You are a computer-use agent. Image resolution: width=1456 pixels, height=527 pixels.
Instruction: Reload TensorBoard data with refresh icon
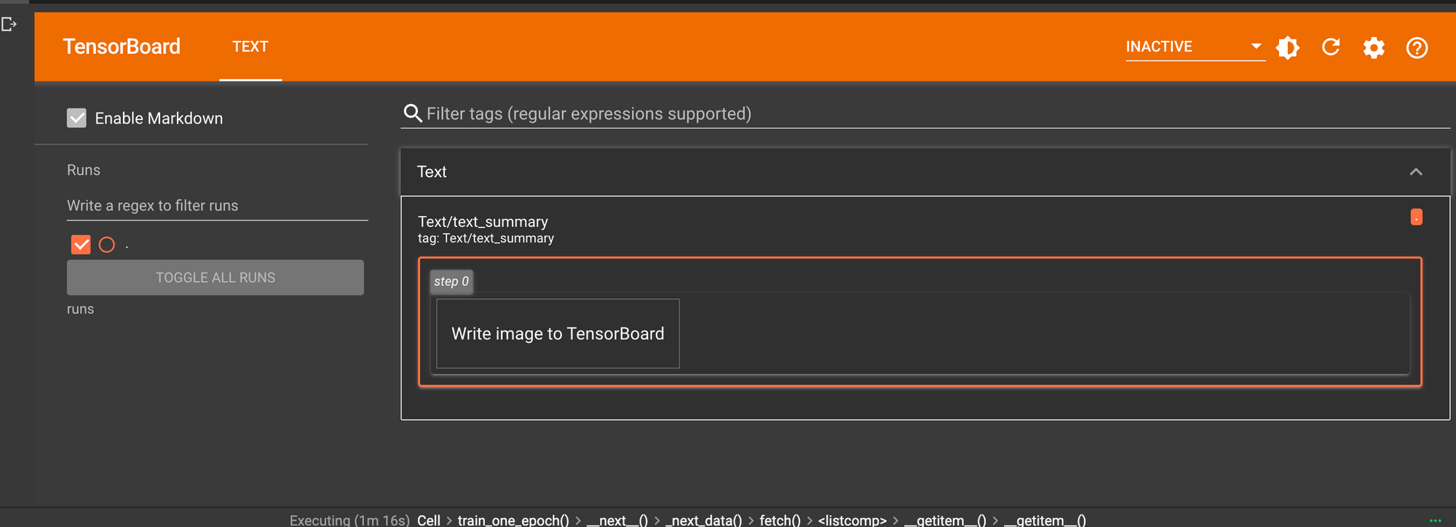(x=1331, y=47)
